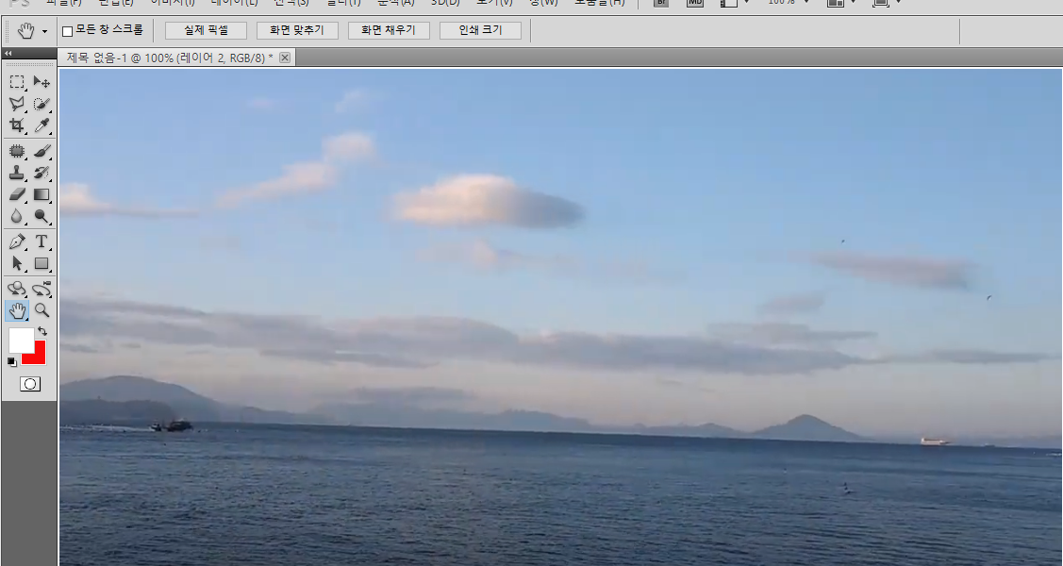This screenshot has height=566, width=1063.
Task: Select the Move tool
Action: point(42,82)
